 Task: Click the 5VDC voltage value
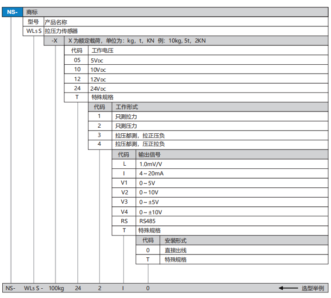coord(97,61)
